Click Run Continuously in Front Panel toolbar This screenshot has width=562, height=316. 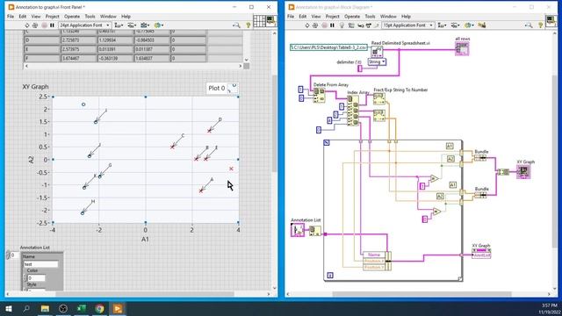click(35, 25)
